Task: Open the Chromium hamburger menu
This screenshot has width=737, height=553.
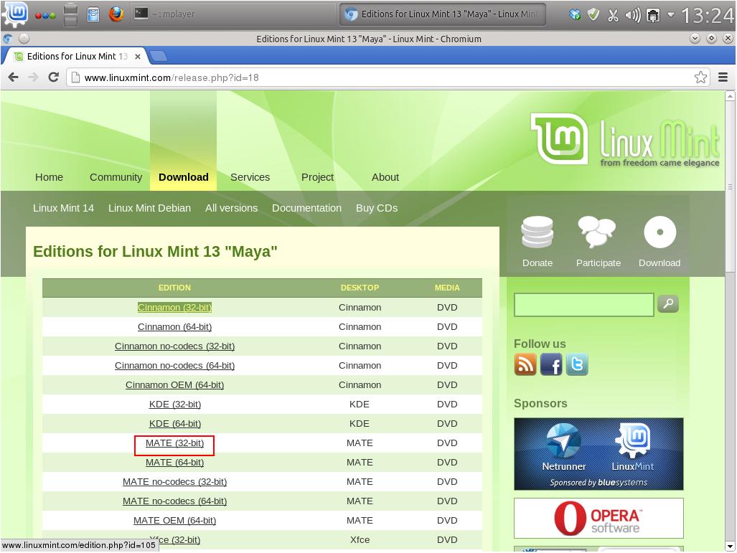Action: 723,77
